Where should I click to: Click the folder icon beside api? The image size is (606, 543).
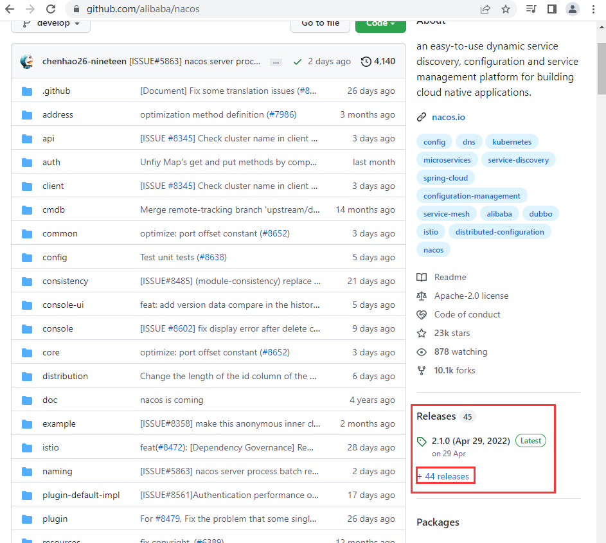point(27,139)
